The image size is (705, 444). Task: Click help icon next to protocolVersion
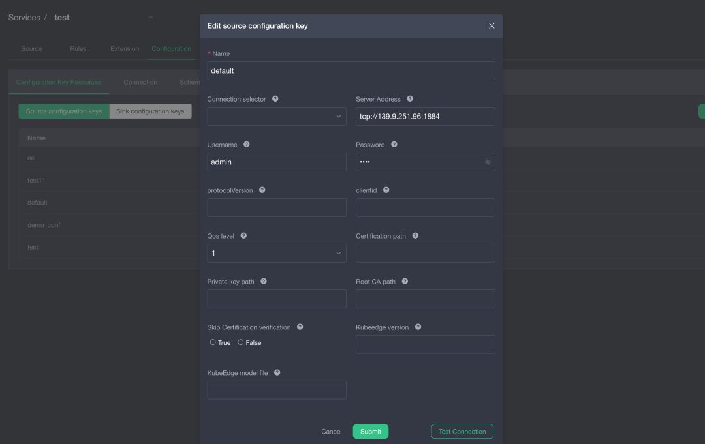[262, 190]
